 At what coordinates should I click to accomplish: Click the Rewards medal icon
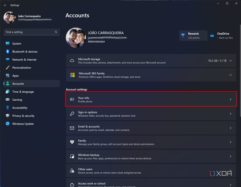[183, 36]
